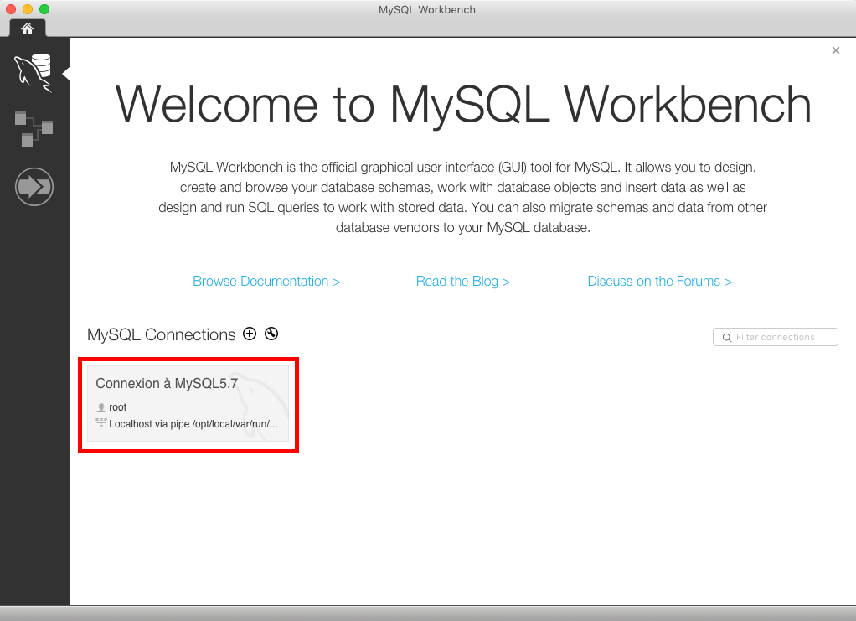Switch to the Models sidebar view
Image resolution: width=856 pixels, height=621 pixels.
34,128
